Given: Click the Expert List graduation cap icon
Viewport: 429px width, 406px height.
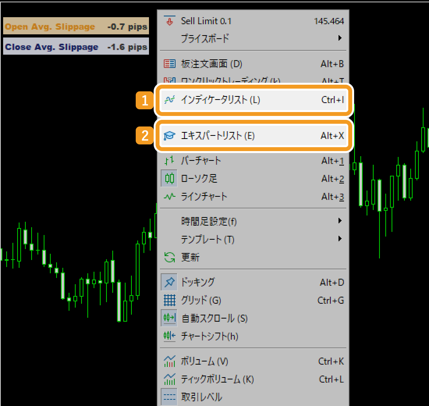Looking at the screenshot, I should pyautogui.click(x=169, y=136).
